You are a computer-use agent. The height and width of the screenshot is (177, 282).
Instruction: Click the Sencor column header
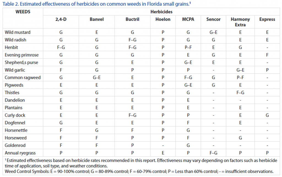213,19
